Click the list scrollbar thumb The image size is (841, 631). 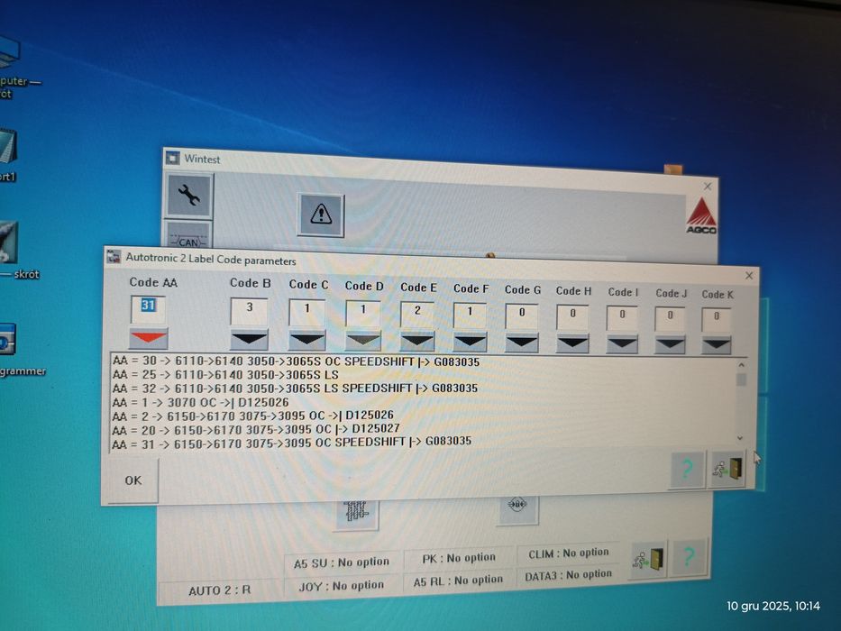point(741,380)
